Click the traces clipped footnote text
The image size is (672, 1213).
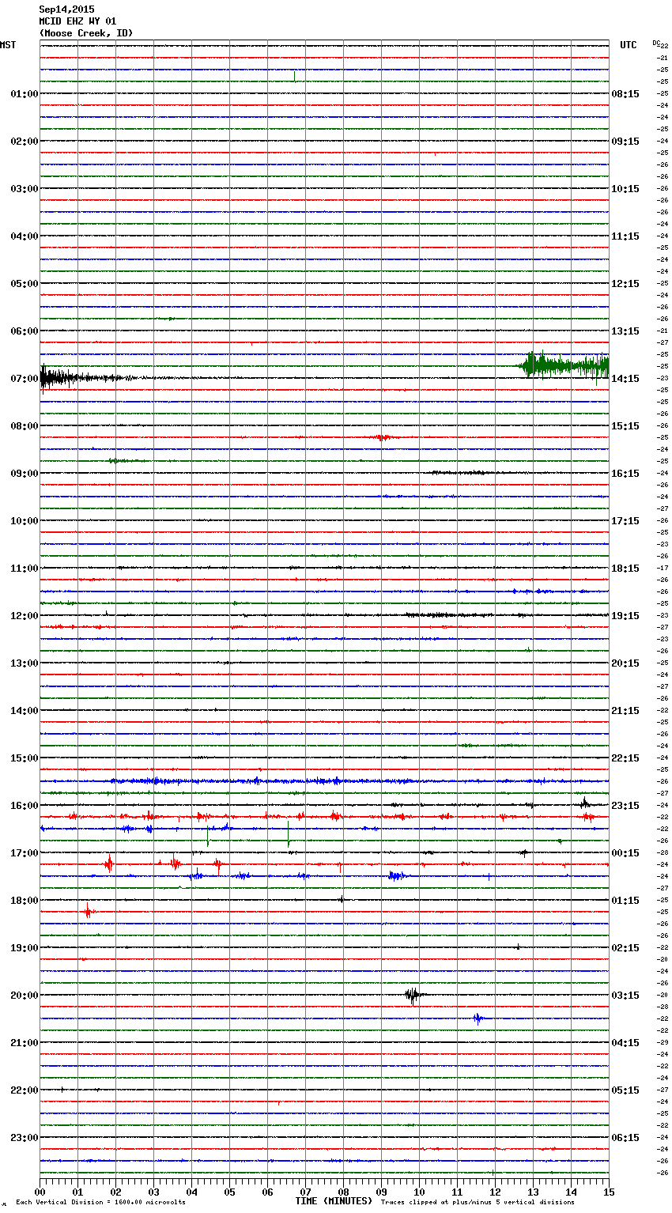(x=478, y=1203)
